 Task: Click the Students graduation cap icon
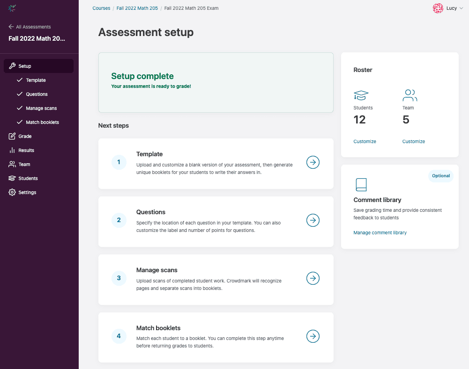coord(361,95)
